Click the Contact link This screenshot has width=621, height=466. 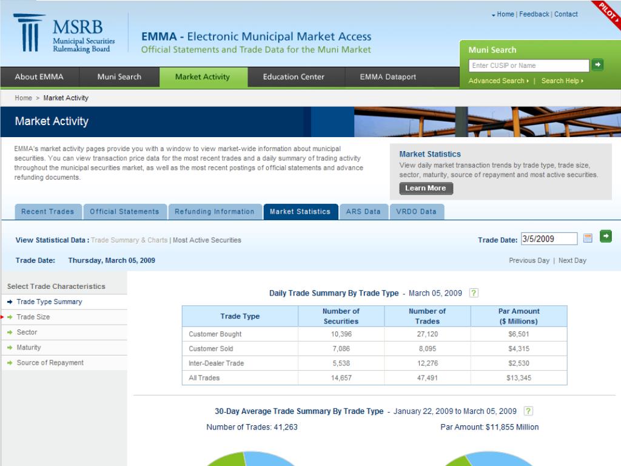[x=566, y=15]
